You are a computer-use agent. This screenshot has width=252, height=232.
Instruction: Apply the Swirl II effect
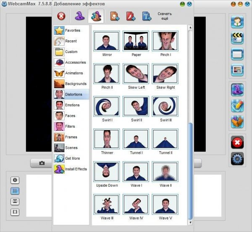[x=136, y=106]
